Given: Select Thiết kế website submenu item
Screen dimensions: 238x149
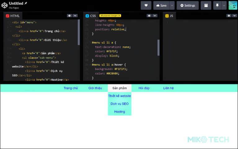Looking at the screenshot, I should point(120,96).
